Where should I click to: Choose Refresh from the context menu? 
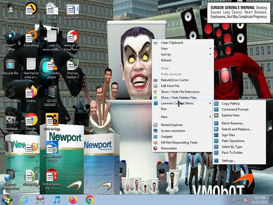point(183,60)
